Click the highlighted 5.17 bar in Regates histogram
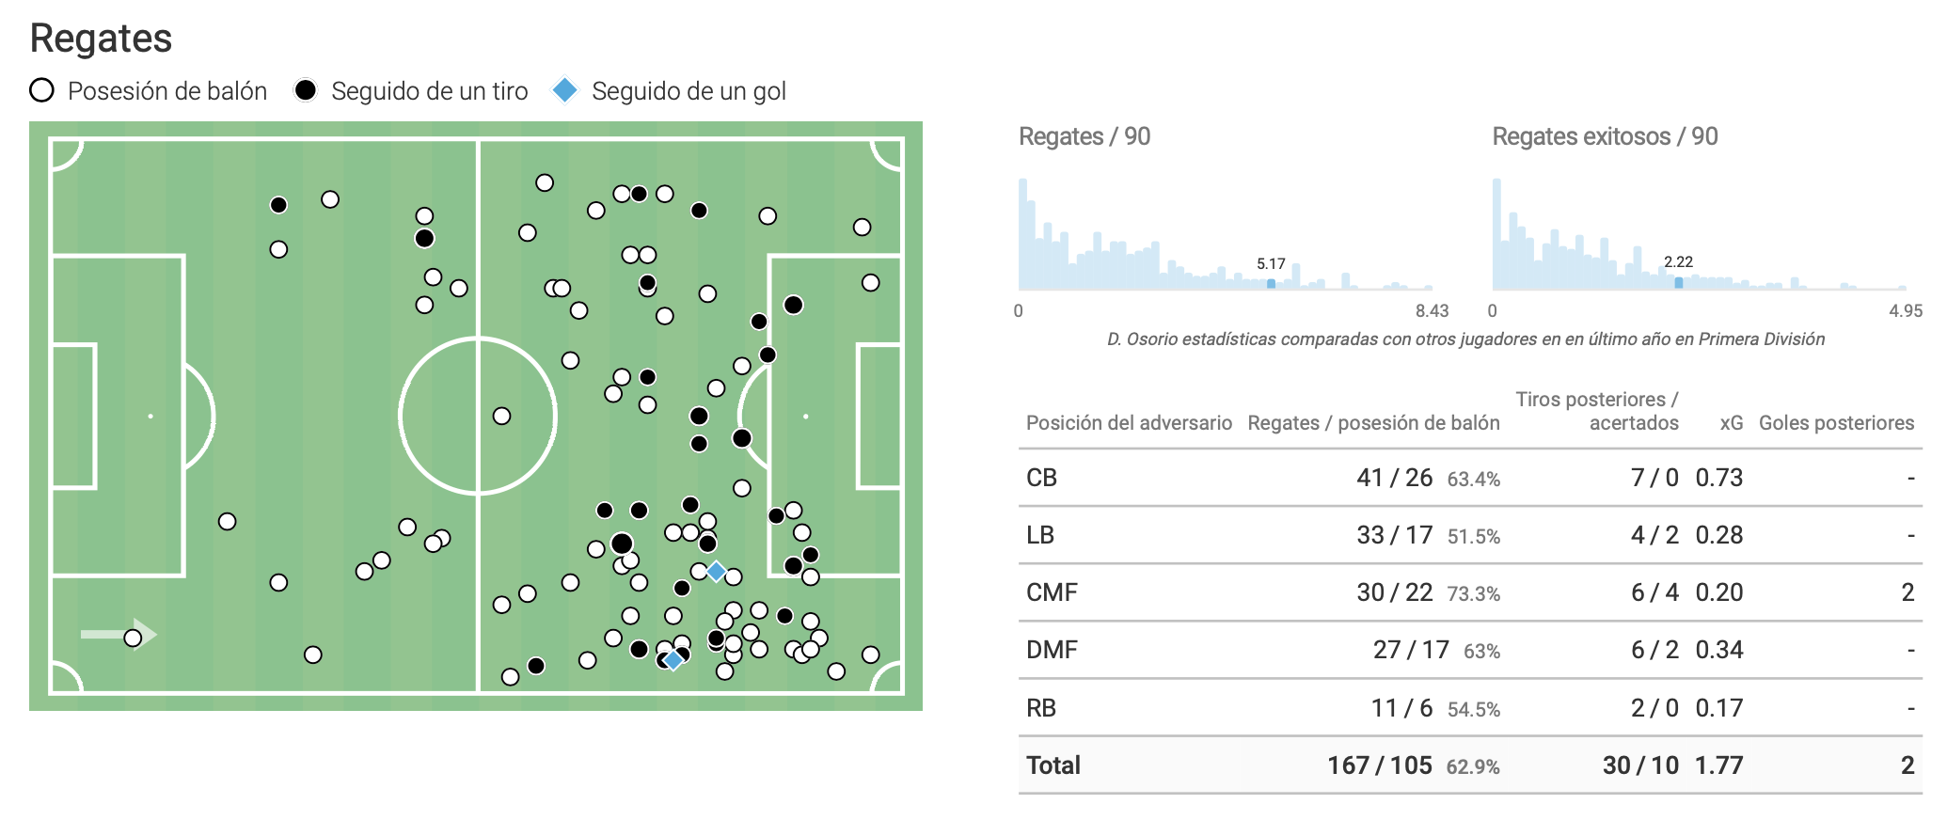This screenshot has width=1947, height=820. pyautogui.click(x=1271, y=283)
